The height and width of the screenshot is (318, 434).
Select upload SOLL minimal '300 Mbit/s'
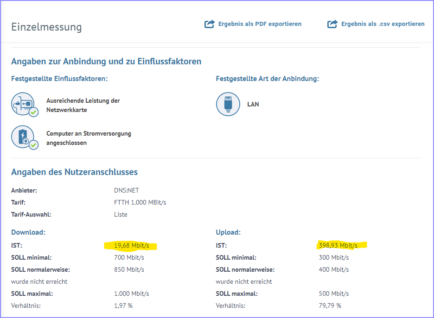click(334, 257)
